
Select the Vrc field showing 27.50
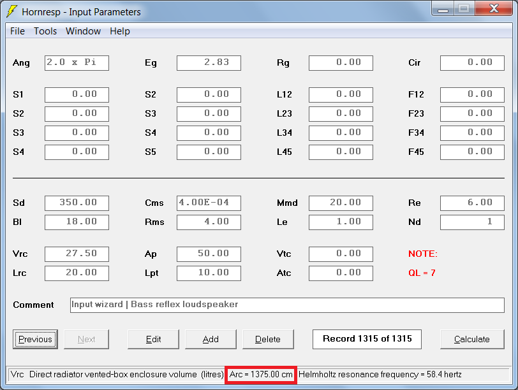pos(77,254)
